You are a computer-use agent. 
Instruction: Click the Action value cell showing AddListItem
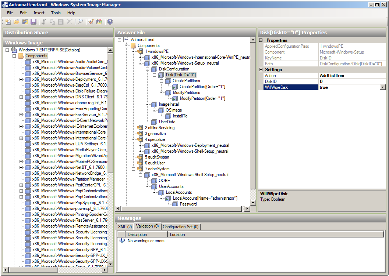click(352, 76)
